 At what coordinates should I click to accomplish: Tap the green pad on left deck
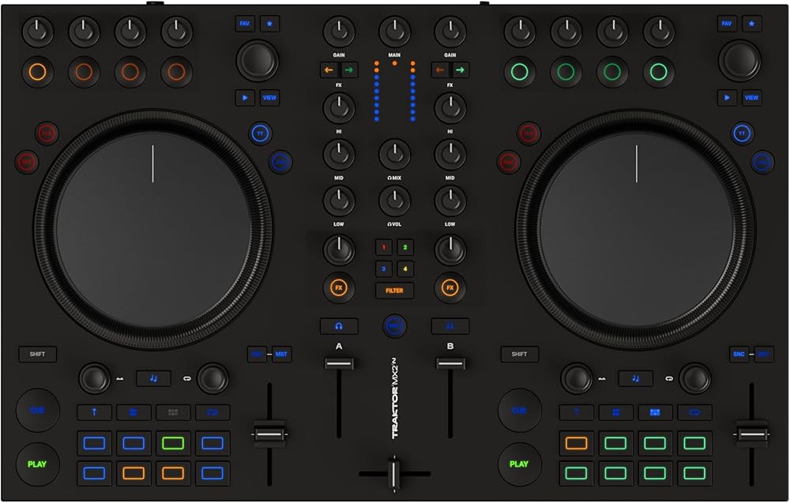pos(173,443)
